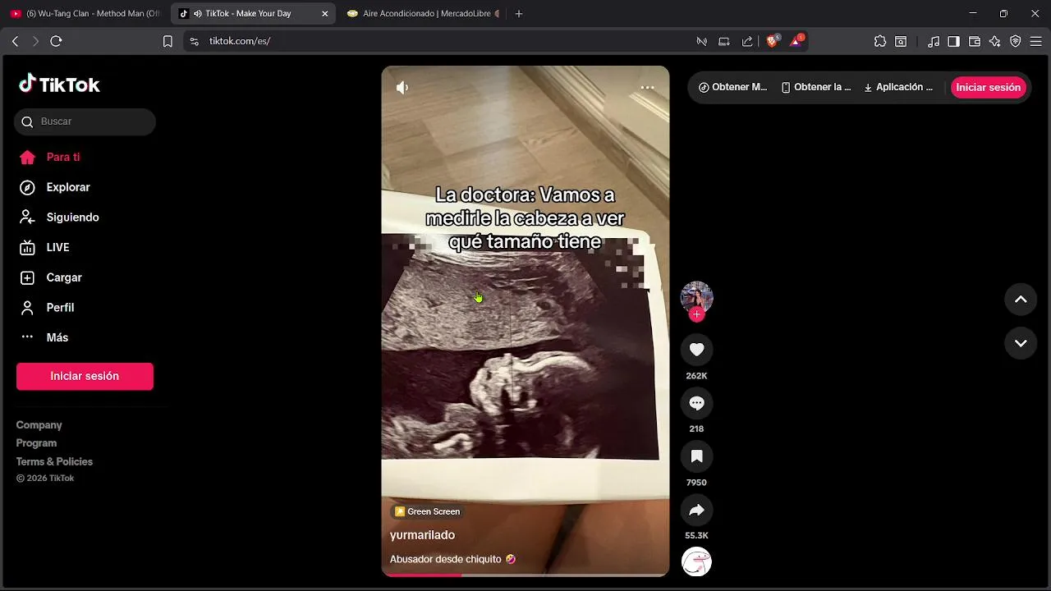Open site information icon beside URL

194,41
